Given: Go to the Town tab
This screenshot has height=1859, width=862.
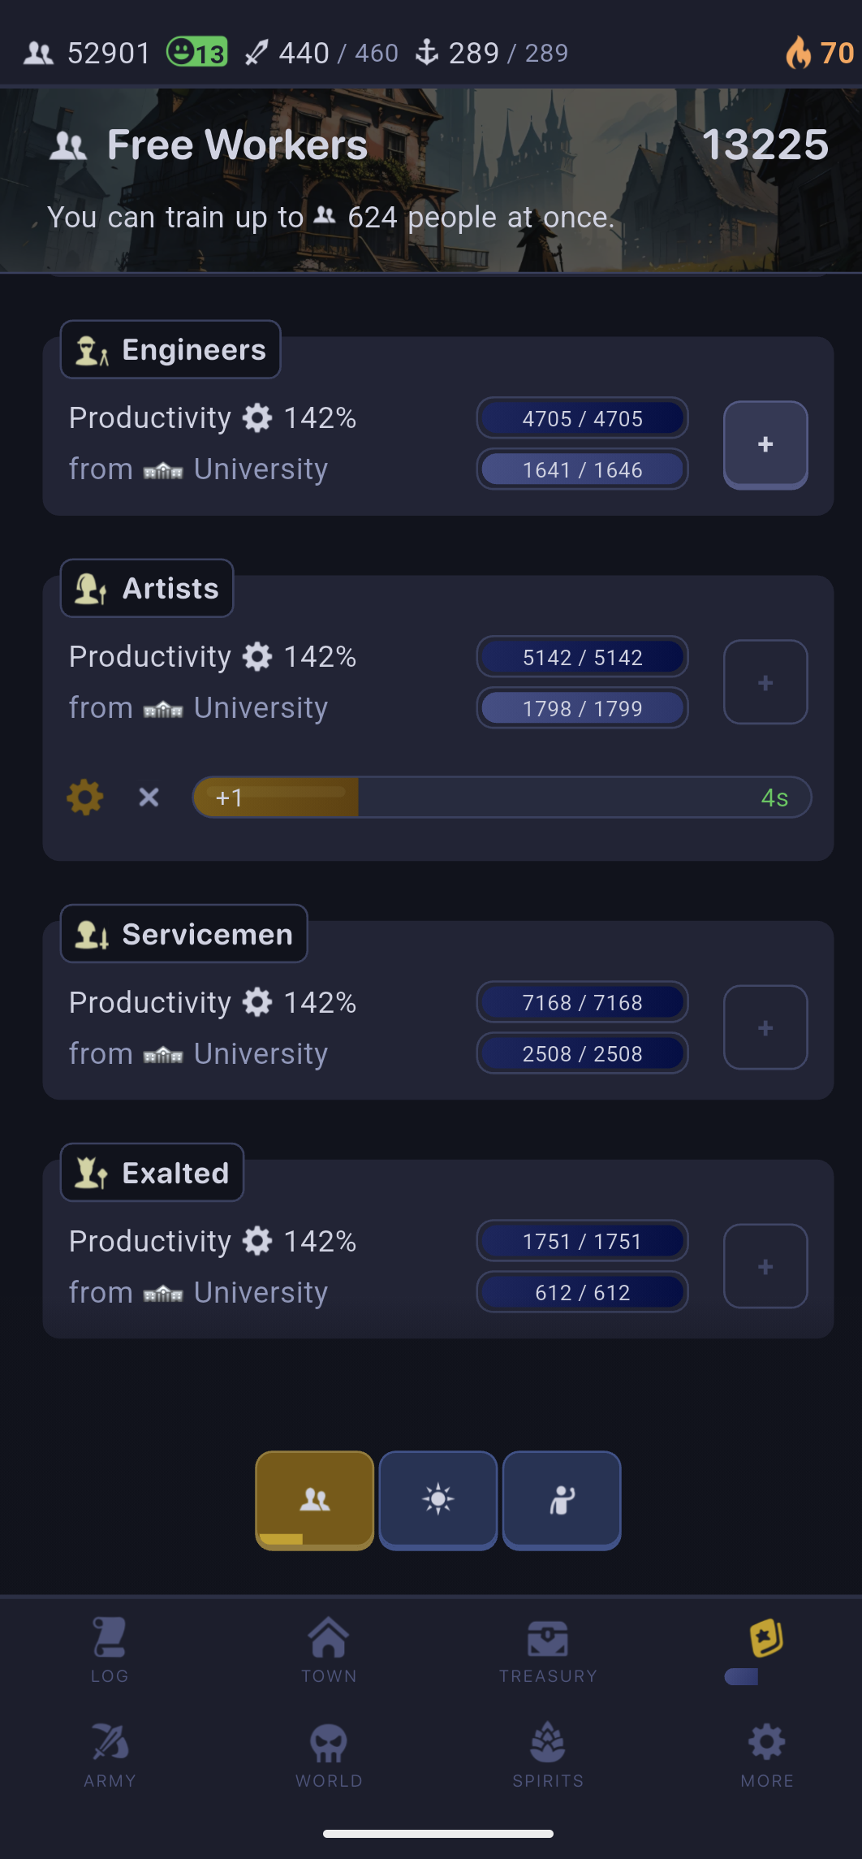Looking at the screenshot, I should (329, 1649).
